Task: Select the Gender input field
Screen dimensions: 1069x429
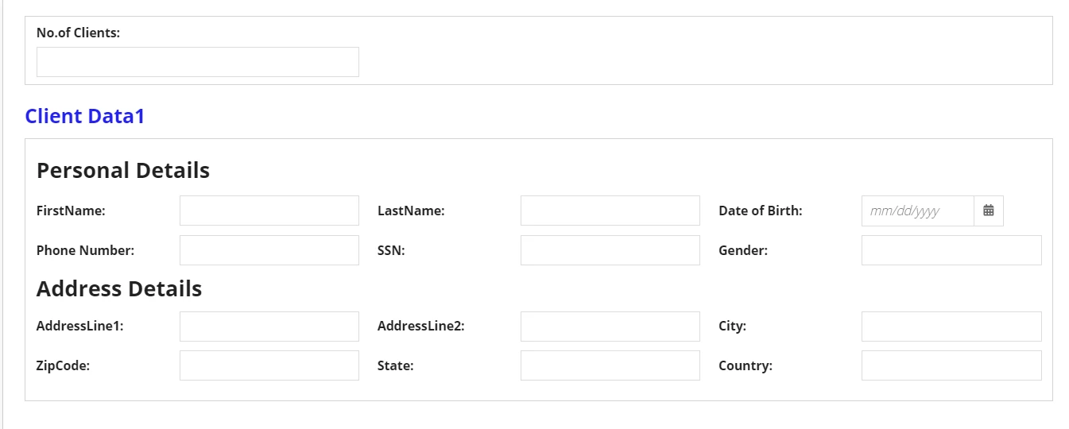Action: click(x=951, y=250)
